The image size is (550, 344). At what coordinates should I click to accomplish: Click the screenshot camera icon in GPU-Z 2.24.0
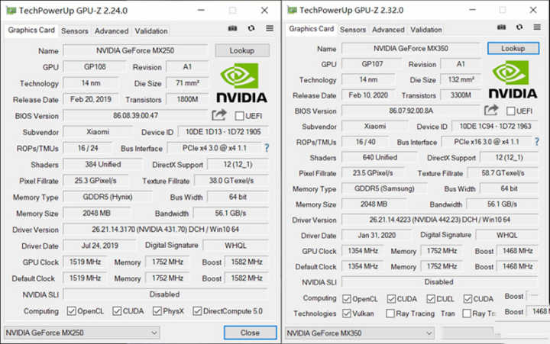(x=232, y=28)
